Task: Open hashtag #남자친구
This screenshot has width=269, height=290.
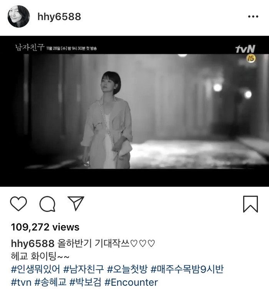Action: coord(84,269)
